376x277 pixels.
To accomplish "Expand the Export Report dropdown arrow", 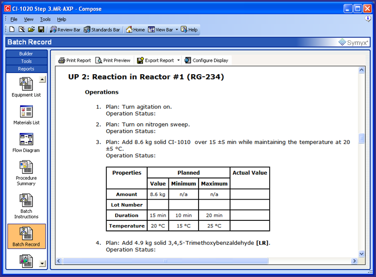I will coord(178,60).
